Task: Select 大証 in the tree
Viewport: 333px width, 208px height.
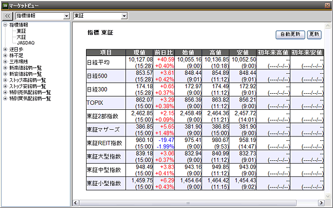Action: (x=21, y=37)
